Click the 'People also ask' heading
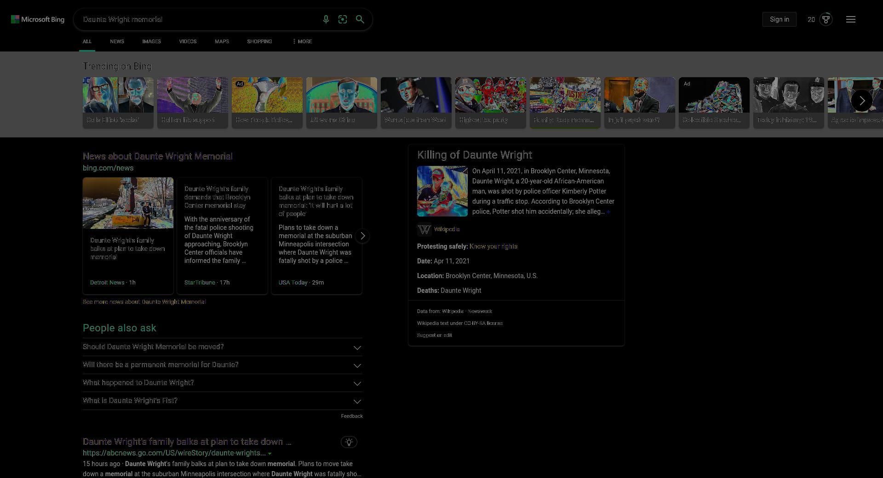883x478 pixels. point(120,328)
